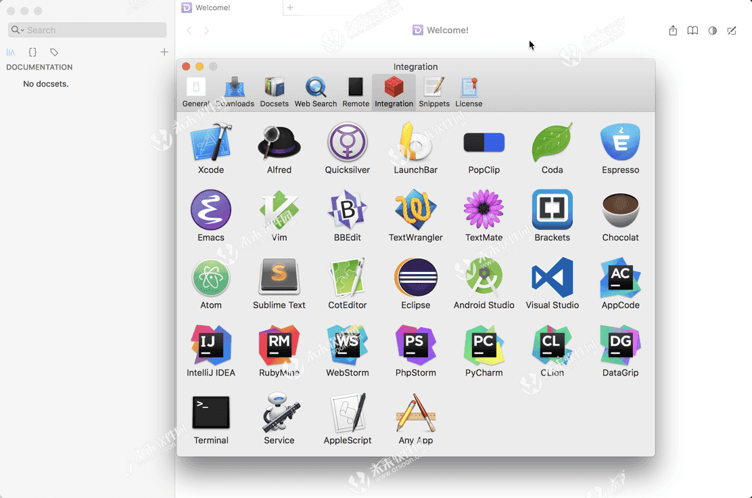Screen dimensions: 752x498
Task: Open bookmarks book icon
Action: click(x=692, y=30)
